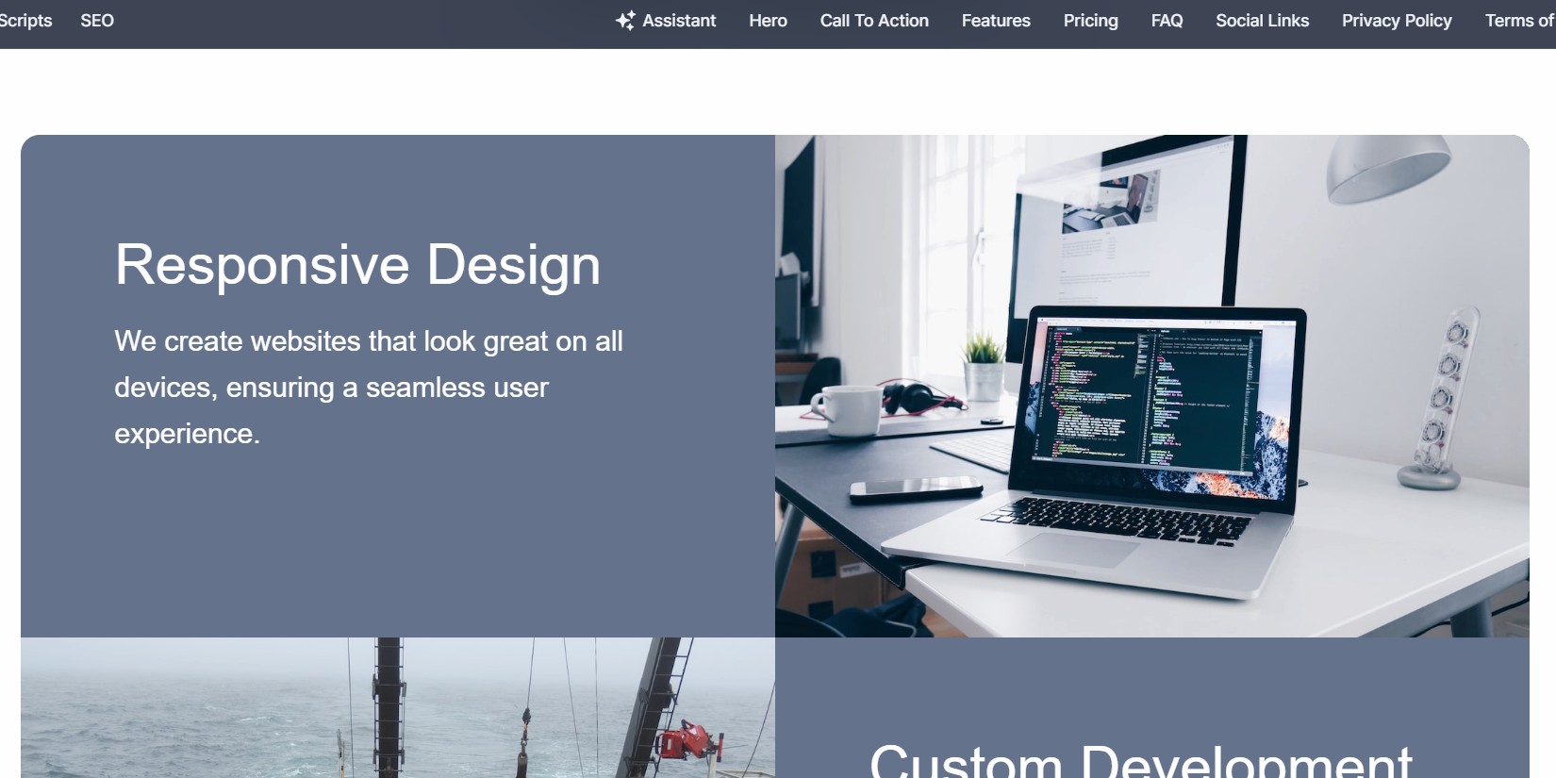Jump to the Pricing section

tap(1090, 21)
